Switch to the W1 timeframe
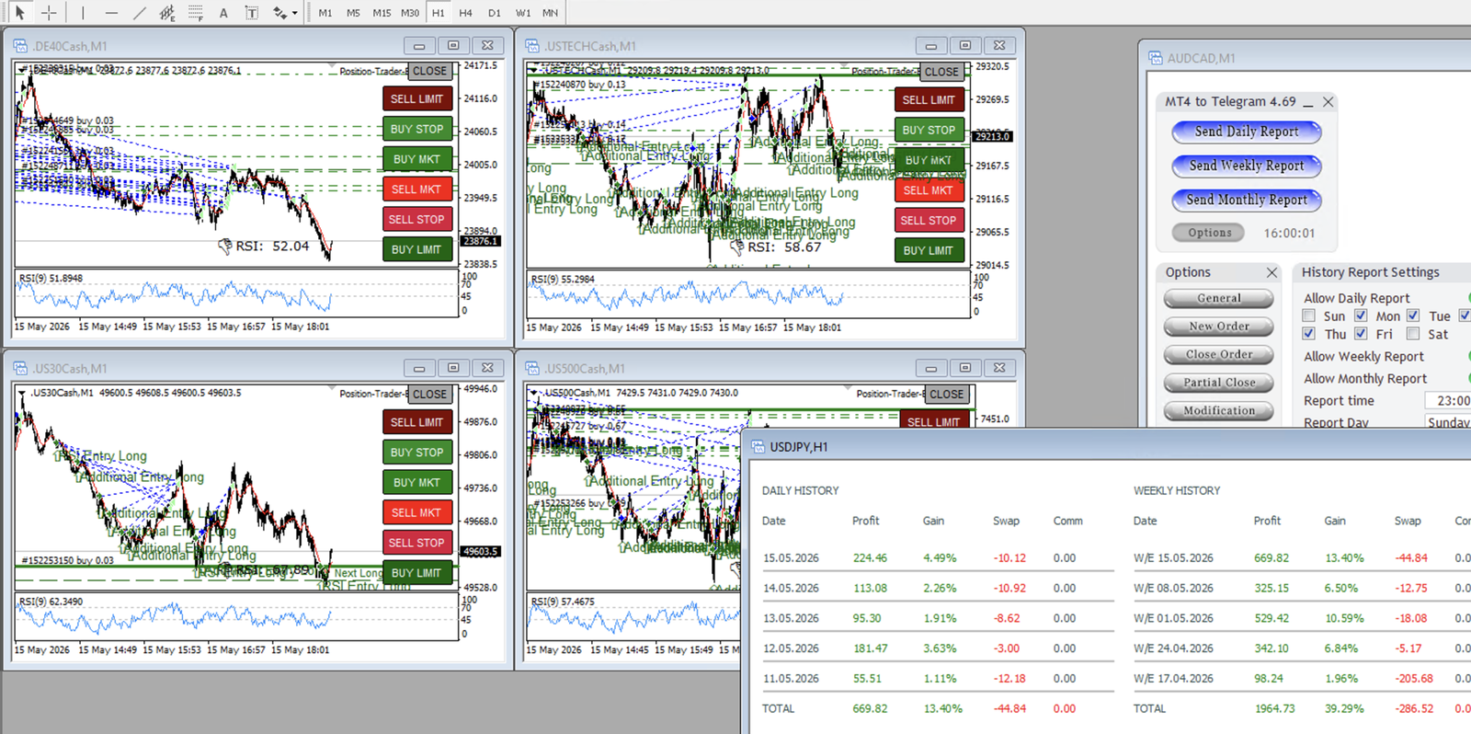This screenshot has width=1471, height=734. (523, 13)
